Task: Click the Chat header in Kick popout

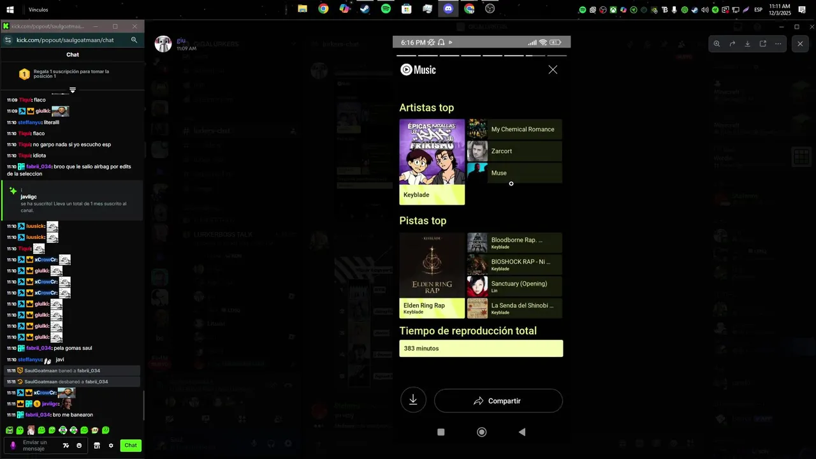Action: point(73,55)
